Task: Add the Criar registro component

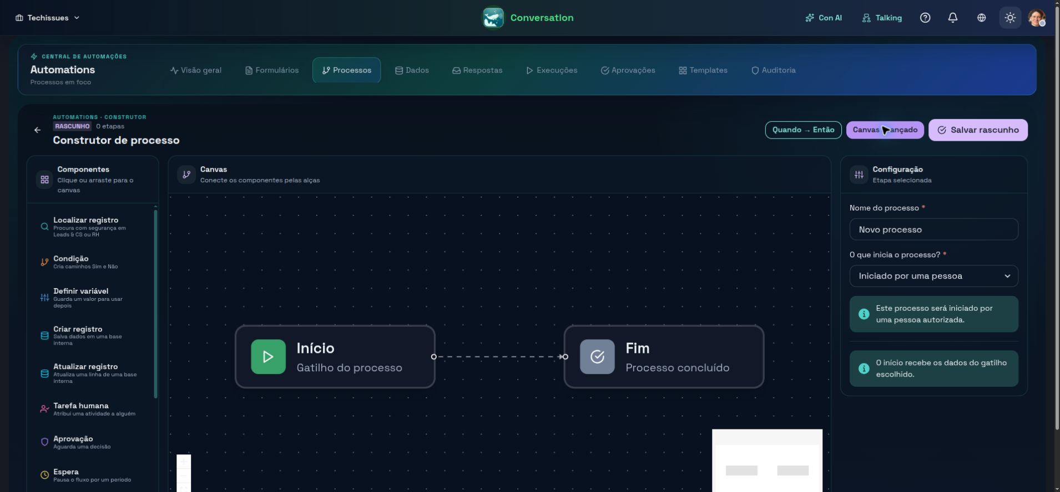Action: [92, 336]
